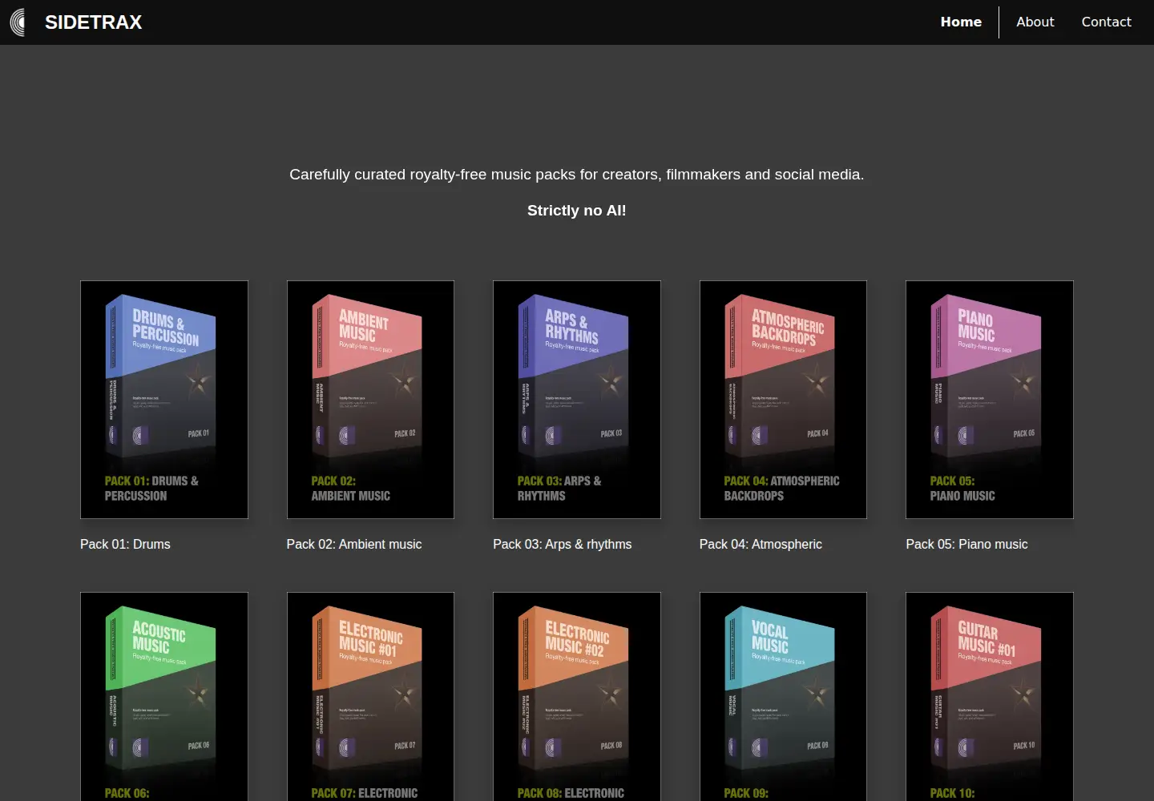The image size is (1154, 801).
Task: Click the Sidetrax spiral logo icon
Action: pos(18,22)
